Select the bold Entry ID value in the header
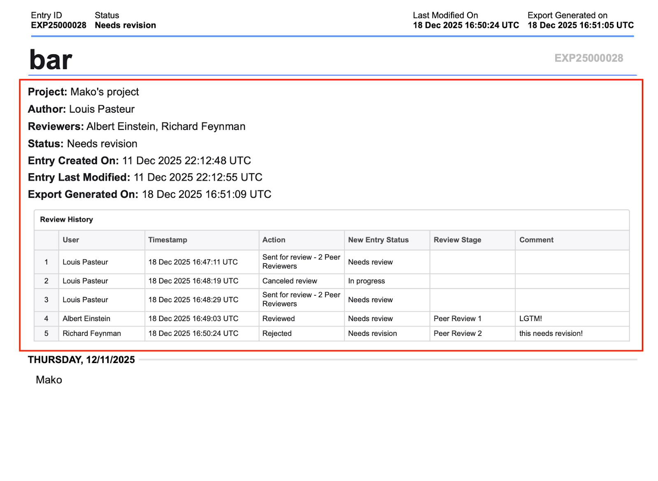The width and height of the screenshot is (658, 481). (58, 25)
